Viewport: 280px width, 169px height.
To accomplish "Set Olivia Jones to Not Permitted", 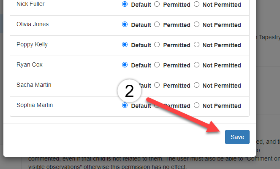I will coord(197,24).
